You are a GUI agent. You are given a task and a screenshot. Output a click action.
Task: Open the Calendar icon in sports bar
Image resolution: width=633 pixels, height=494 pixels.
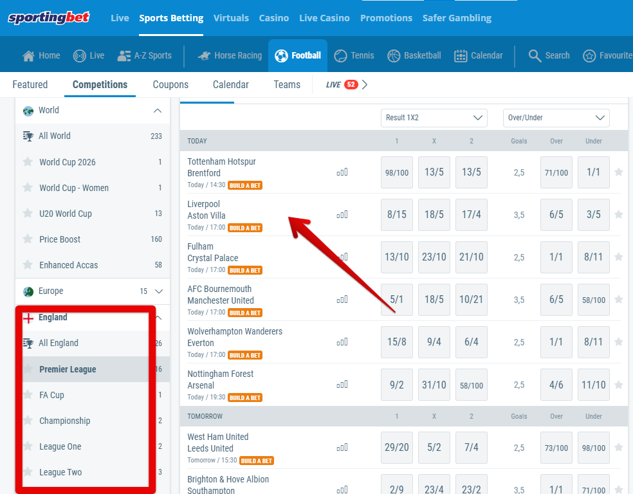tap(461, 56)
